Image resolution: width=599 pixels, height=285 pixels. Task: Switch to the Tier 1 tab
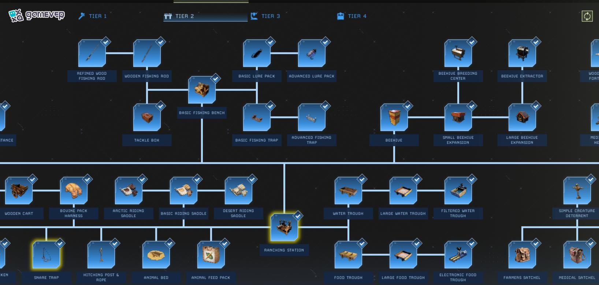click(x=93, y=16)
